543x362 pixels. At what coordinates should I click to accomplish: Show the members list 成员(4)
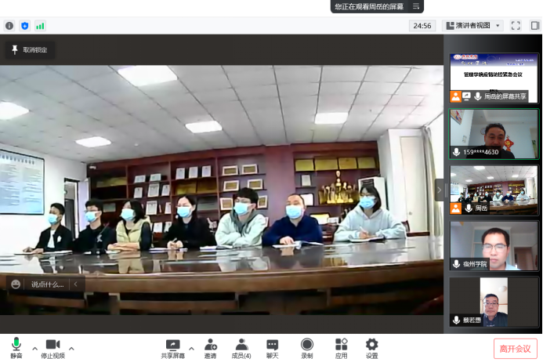tap(242, 348)
